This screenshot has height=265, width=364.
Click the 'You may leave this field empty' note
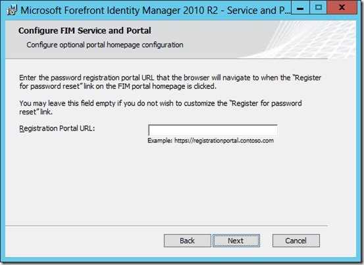click(x=161, y=107)
